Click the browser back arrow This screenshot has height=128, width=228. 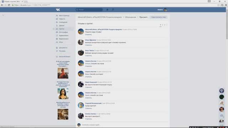click(2, 5)
